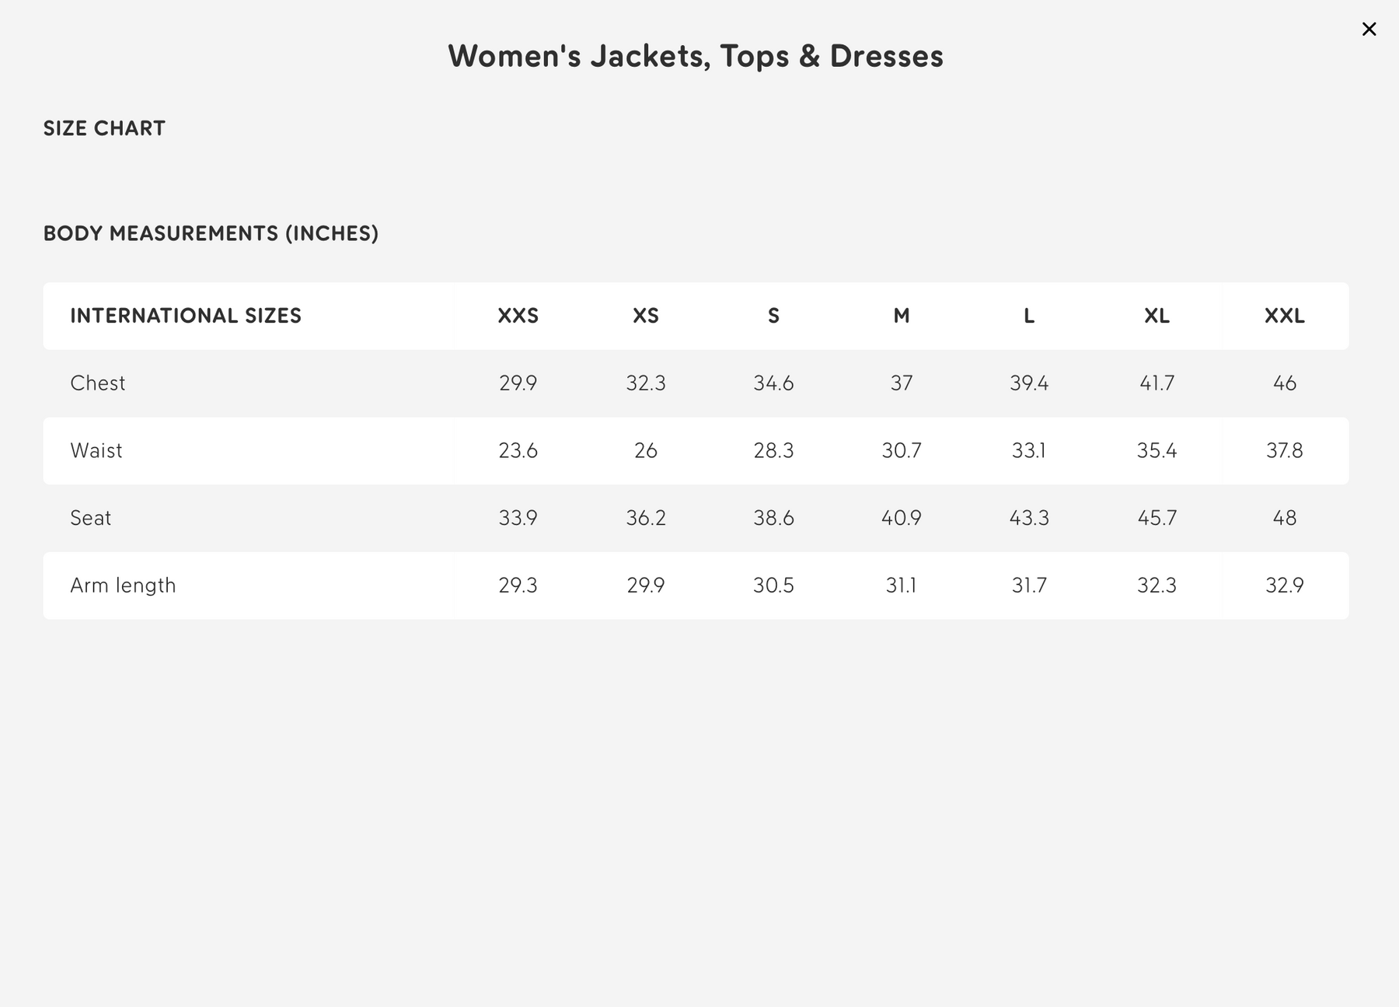1399x1007 pixels.
Task: Click the Arm length value 32.9 for XXL
Action: (x=1284, y=586)
